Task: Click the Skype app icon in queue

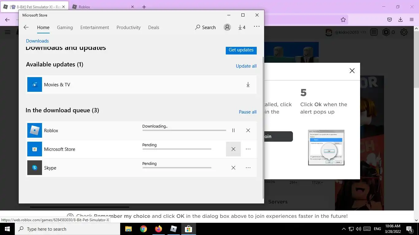Action: pyautogui.click(x=35, y=168)
